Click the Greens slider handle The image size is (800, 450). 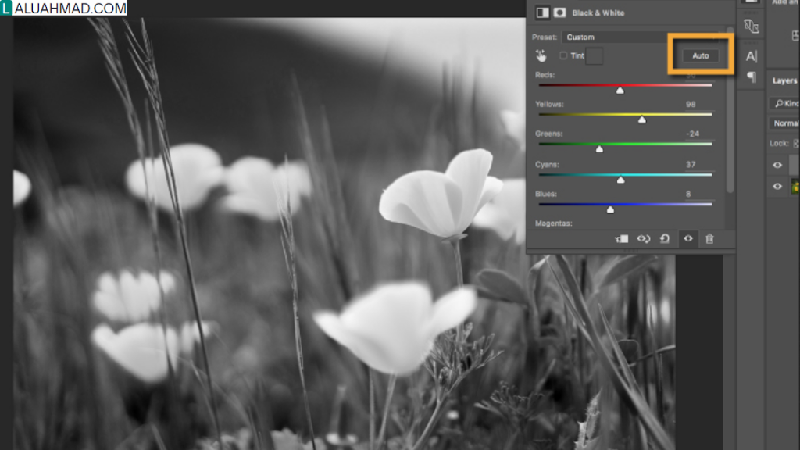(x=599, y=149)
